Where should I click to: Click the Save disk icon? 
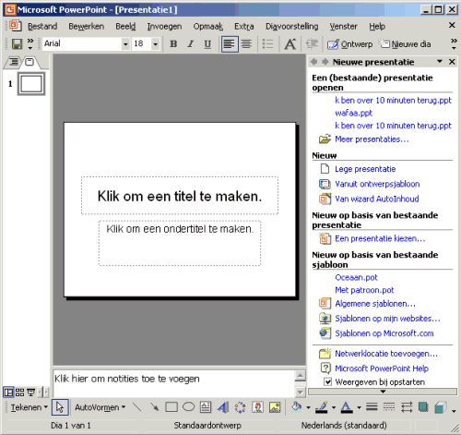(x=17, y=44)
